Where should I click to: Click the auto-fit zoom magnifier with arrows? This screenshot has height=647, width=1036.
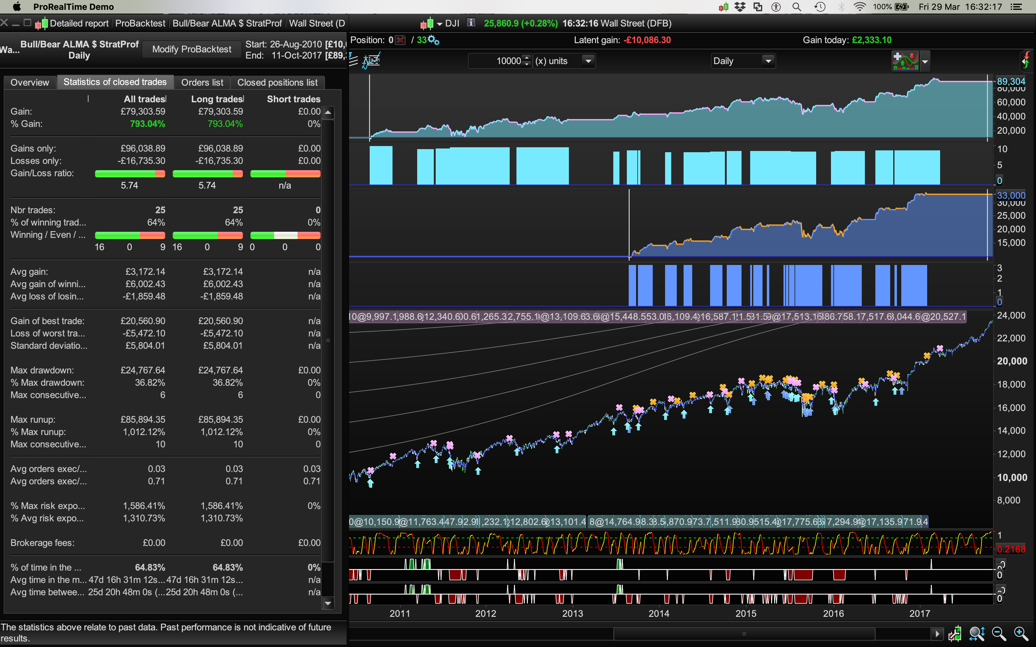977,633
